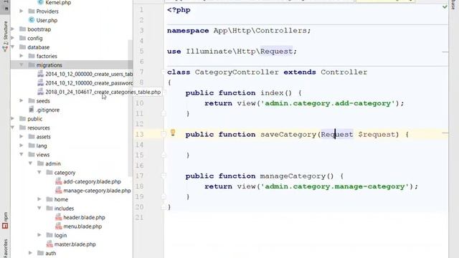Expand the config folder arrow
Screen dimensions: 459x258
pos(12,38)
